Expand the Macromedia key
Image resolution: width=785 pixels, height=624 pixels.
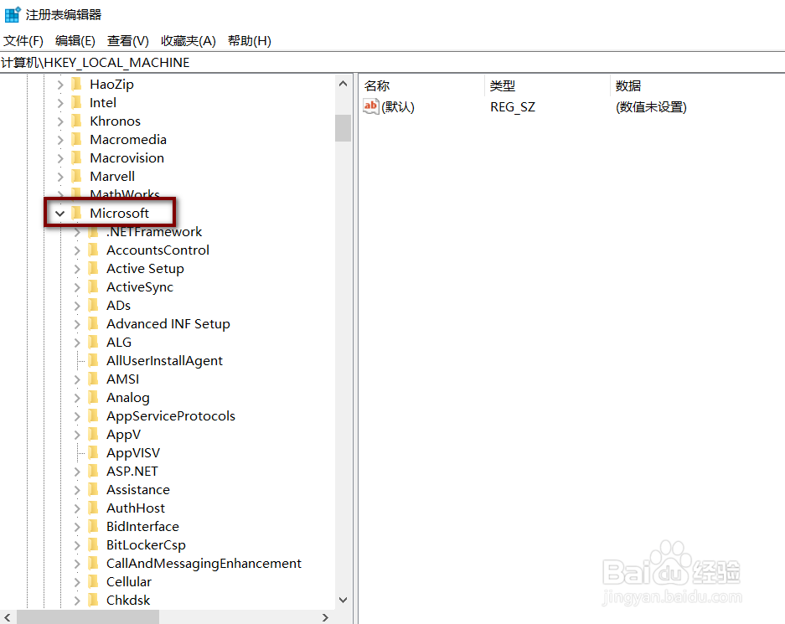pyautogui.click(x=60, y=140)
